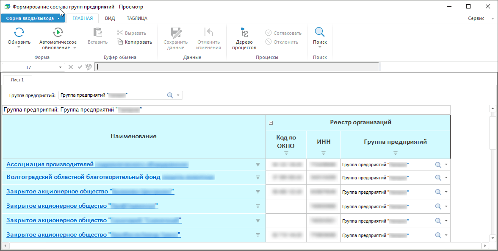This screenshot has height=251, width=498.
Task: Click the Копировать icon in clipboard group
Action: [120, 42]
